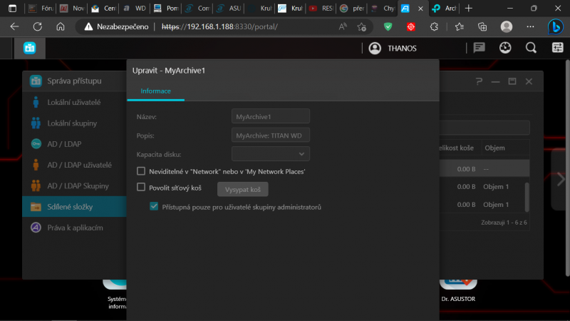The height and width of the screenshot is (321, 570).
Task: Switch to the Arch browser tab
Action: (x=444, y=8)
